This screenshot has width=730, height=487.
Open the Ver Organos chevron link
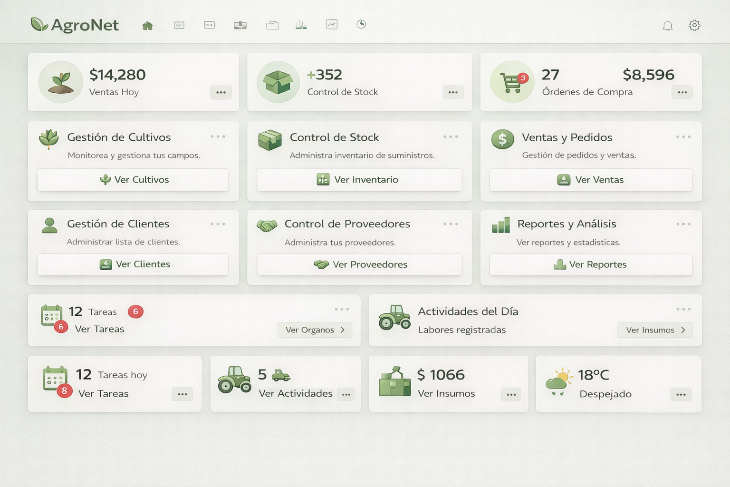tap(315, 330)
